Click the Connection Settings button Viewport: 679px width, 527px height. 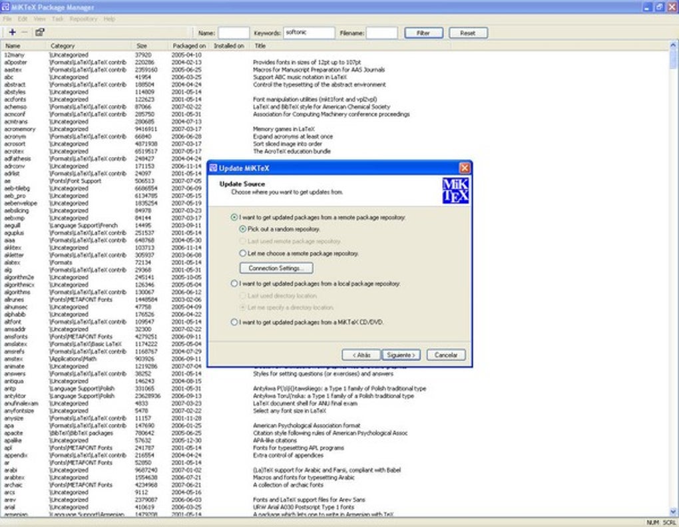tap(276, 268)
